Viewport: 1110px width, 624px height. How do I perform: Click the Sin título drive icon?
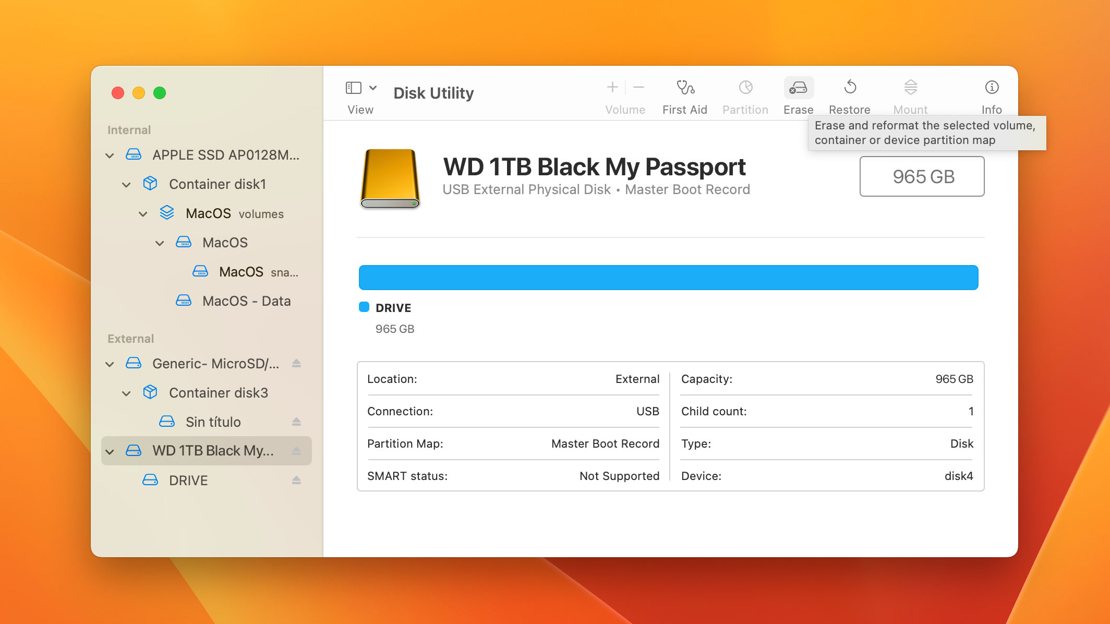167,422
